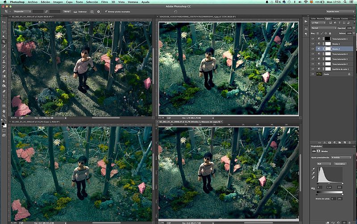This screenshot has height=224, width=357.
Task: Hide the Niveles 1 layer
Action: coord(313,44)
